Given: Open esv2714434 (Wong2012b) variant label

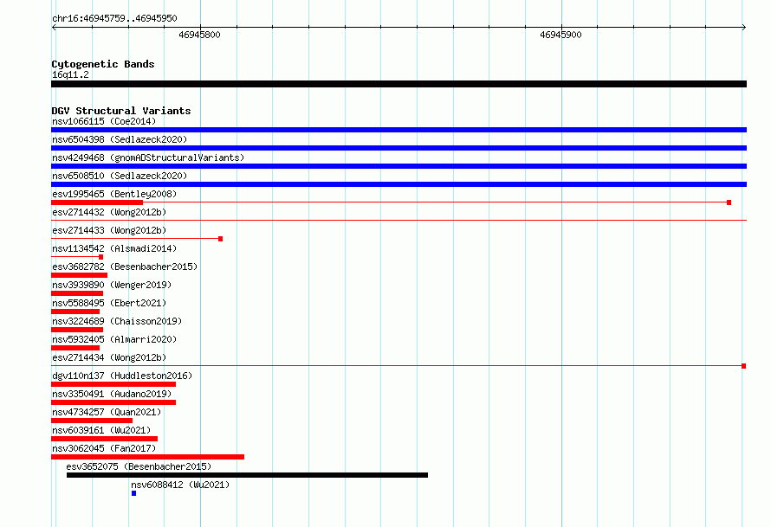Looking at the screenshot, I should coord(109,357).
